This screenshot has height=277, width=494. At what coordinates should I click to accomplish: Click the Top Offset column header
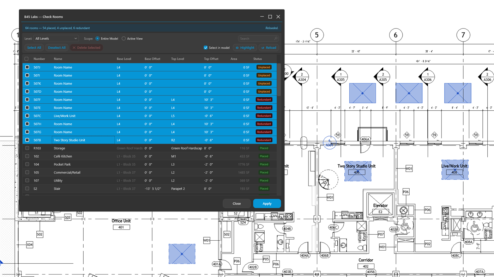point(211,59)
